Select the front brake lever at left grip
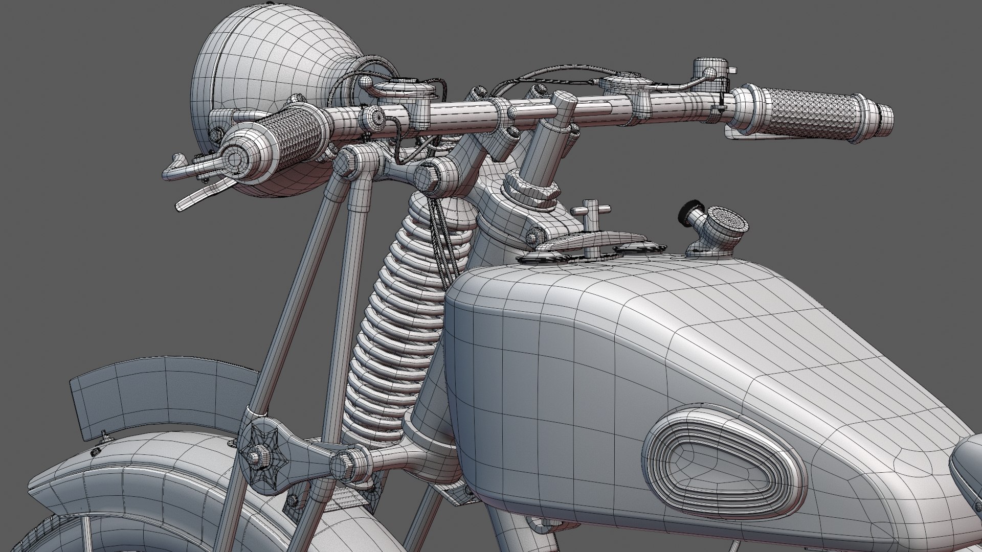Viewport: 982px width, 552px height. click(x=205, y=195)
